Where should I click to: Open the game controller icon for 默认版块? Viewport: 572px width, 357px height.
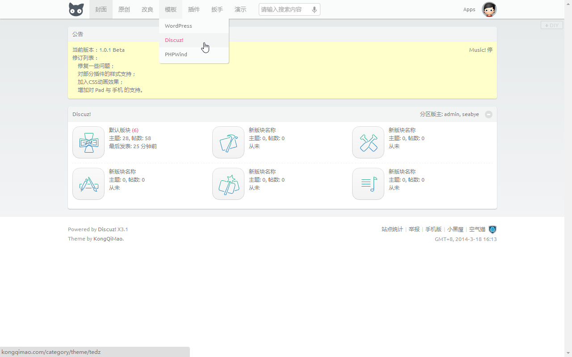88,142
